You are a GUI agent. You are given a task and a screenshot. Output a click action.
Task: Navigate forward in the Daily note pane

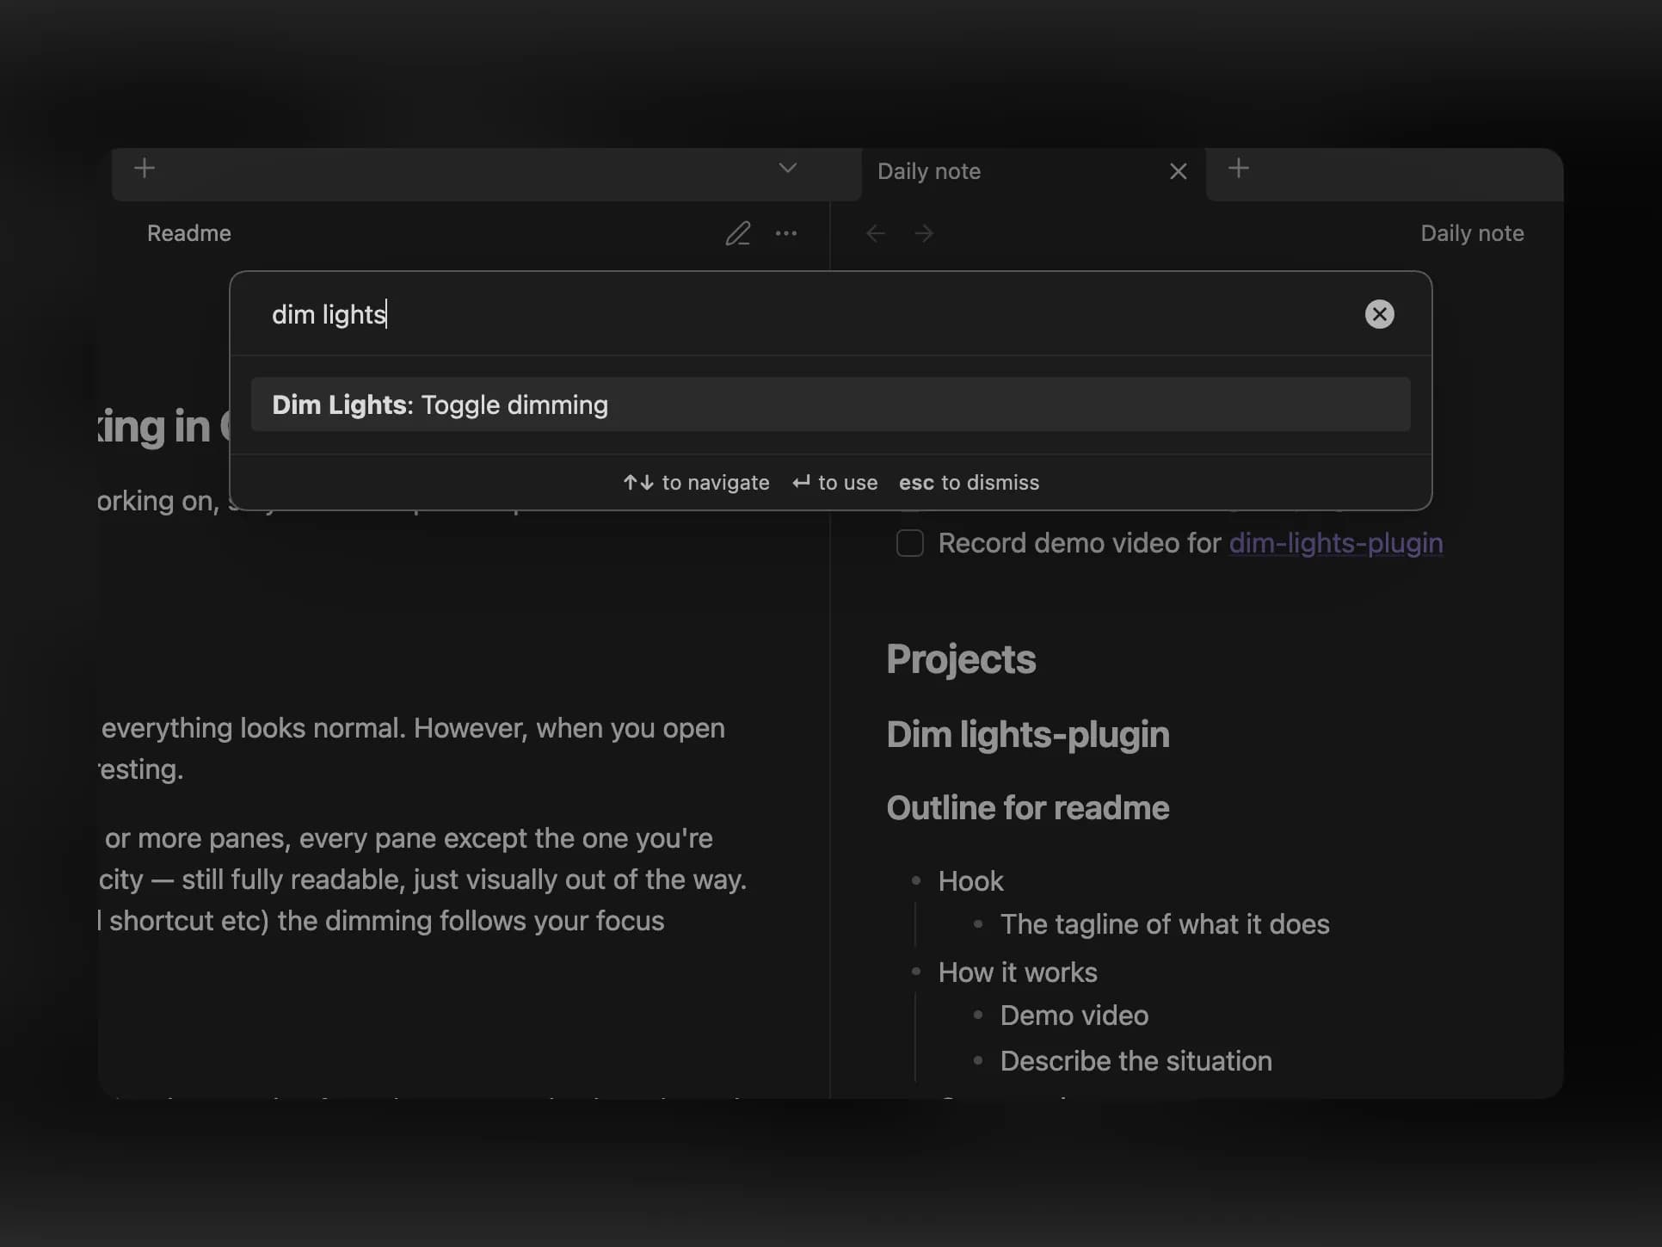click(923, 233)
